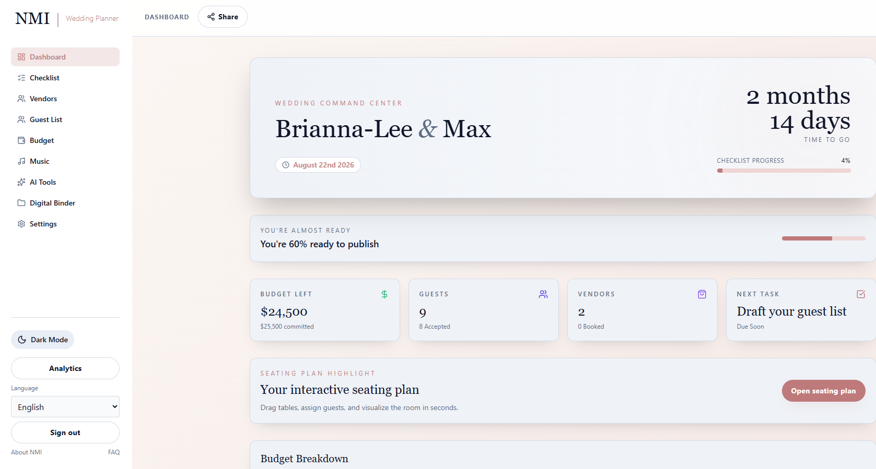This screenshot has width=876, height=469.
Task: Click the shopping bag icon on Vendors card
Action: click(x=702, y=294)
